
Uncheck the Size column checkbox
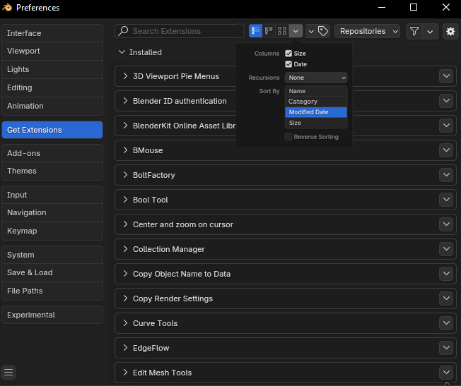click(x=288, y=54)
